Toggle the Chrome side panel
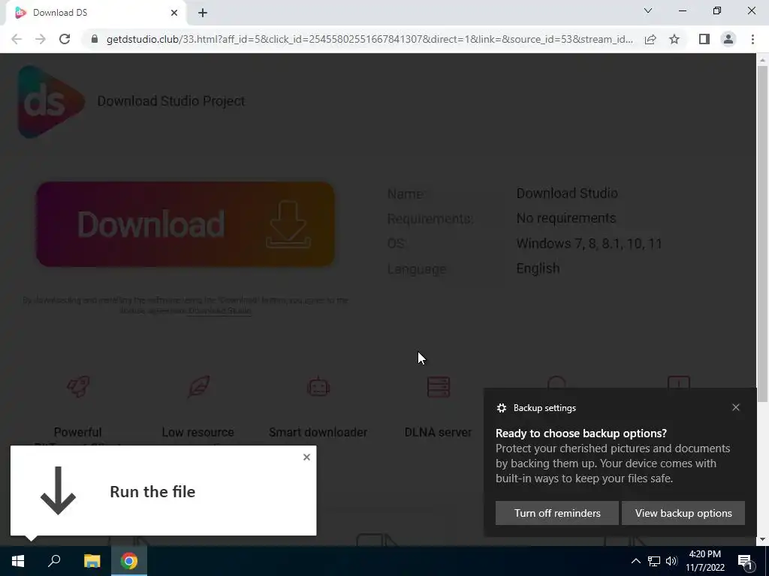769x576 pixels. click(x=704, y=39)
